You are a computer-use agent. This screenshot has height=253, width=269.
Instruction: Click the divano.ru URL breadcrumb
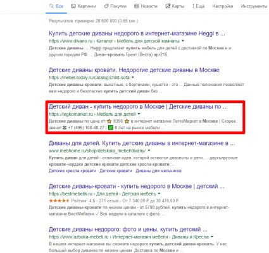[114, 41]
